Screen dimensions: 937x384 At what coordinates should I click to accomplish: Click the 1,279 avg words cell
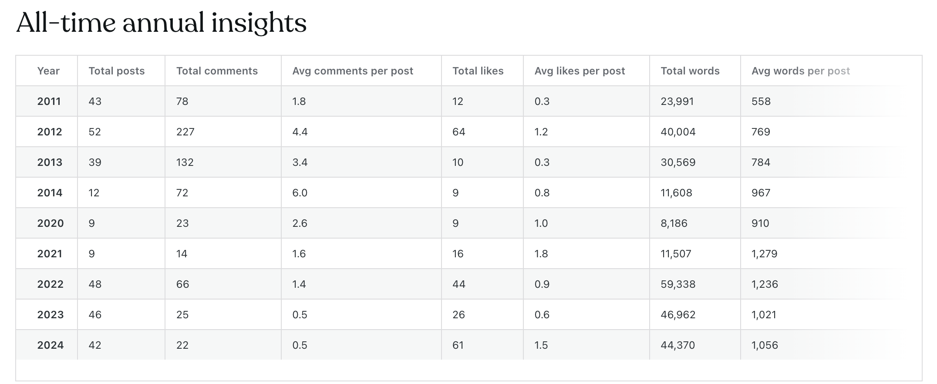point(764,254)
